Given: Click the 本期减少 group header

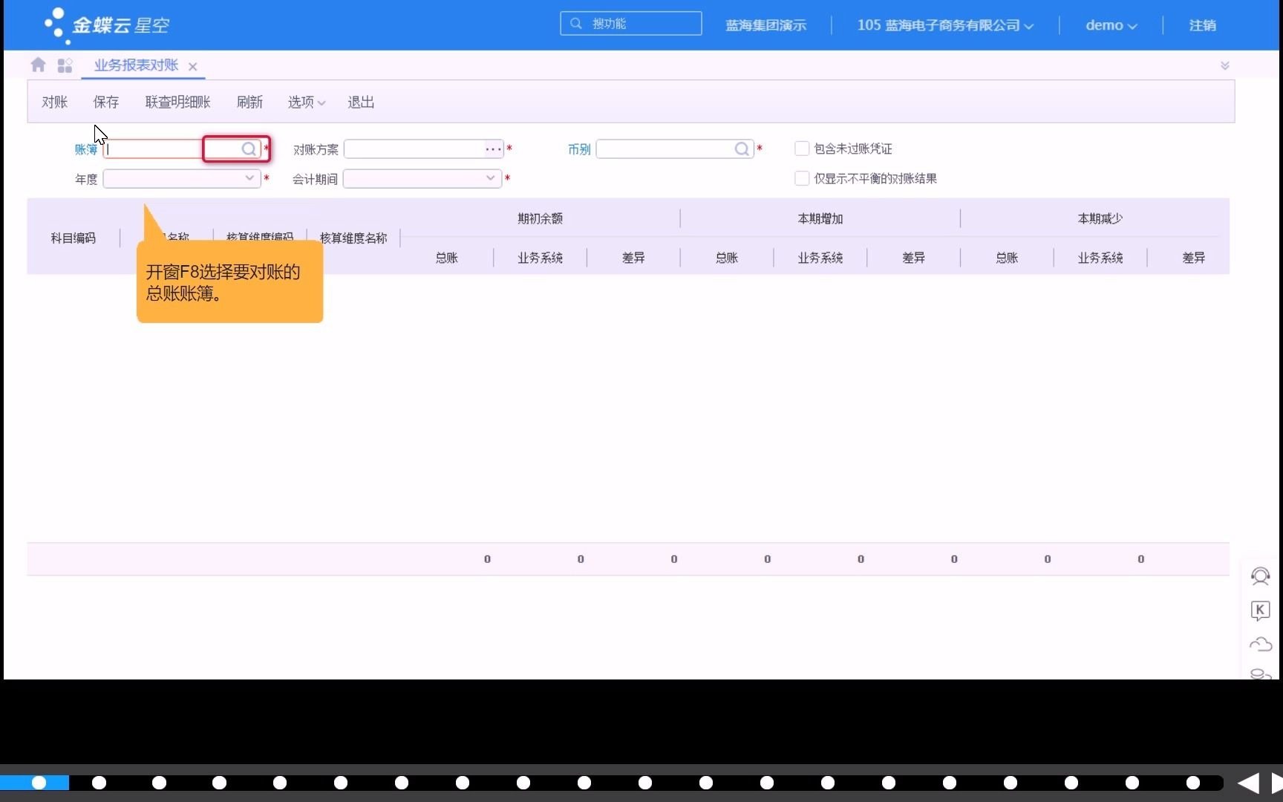Looking at the screenshot, I should (1100, 218).
